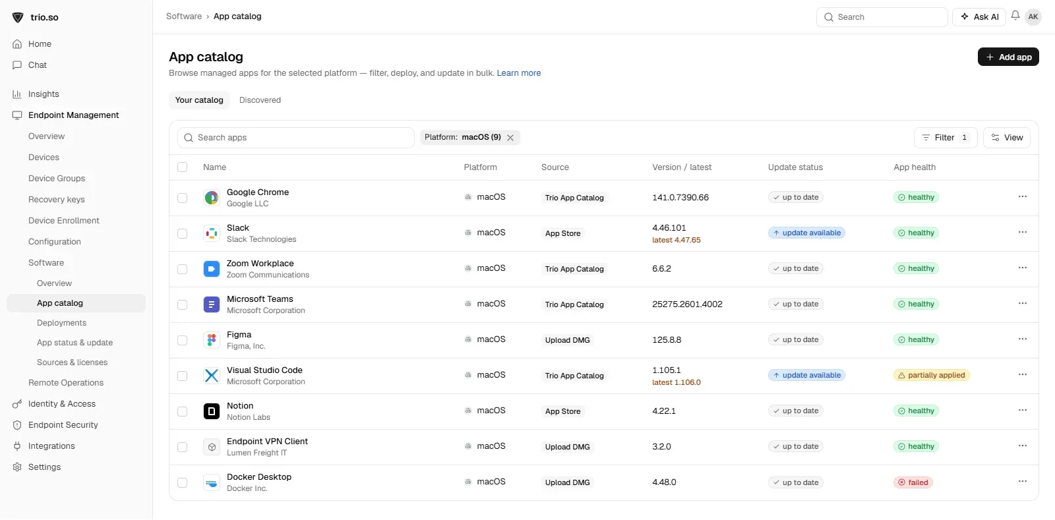Image resolution: width=1055 pixels, height=520 pixels.
Task: Open Device Groups in the sidebar
Action: [x=57, y=179]
